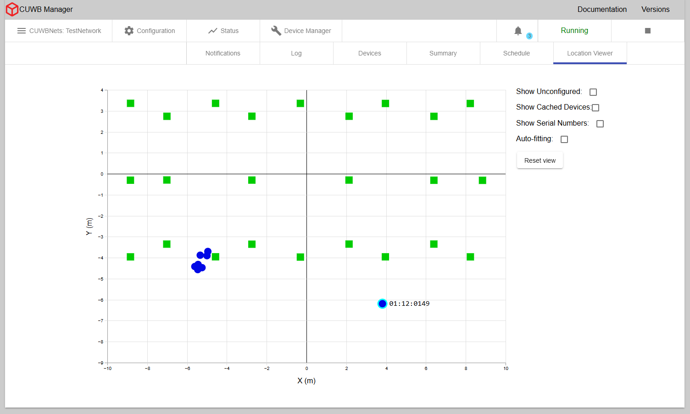This screenshot has height=414, width=690.
Task: Check the Show Serial Numbers box
Action: coord(600,124)
